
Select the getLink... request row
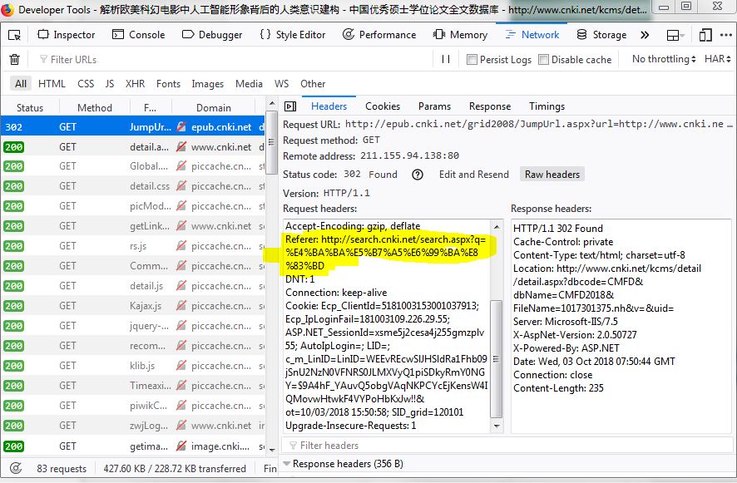tap(133, 226)
